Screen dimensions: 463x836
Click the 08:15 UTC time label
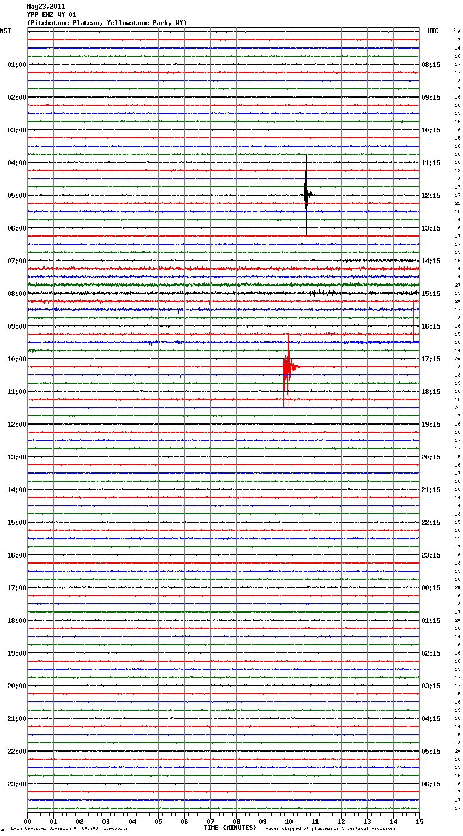coord(431,65)
